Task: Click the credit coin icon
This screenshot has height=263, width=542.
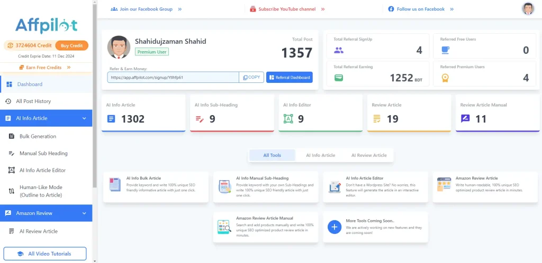Action: pos(10,45)
